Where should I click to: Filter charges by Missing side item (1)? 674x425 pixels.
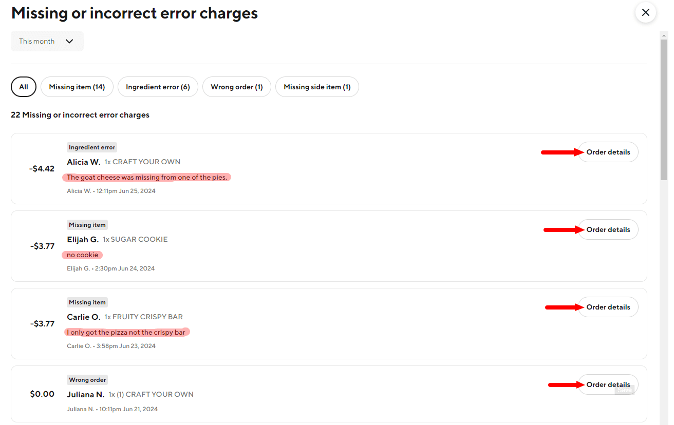(x=317, y=87)
